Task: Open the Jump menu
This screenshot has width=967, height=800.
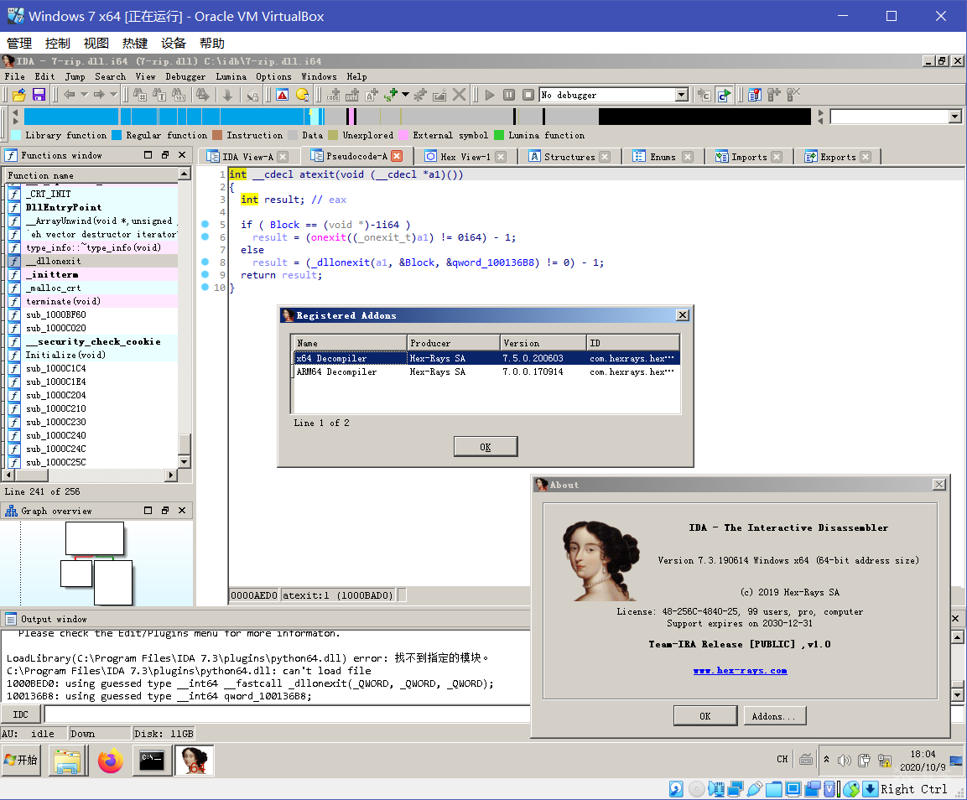Action: 75,76
